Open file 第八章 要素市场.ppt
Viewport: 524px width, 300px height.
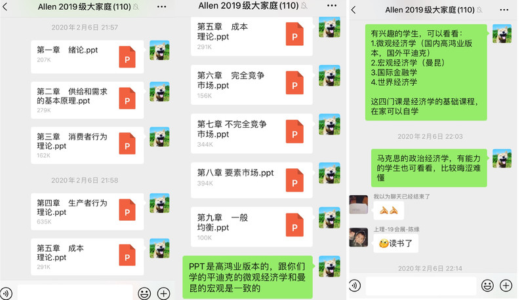click(252, 180)
